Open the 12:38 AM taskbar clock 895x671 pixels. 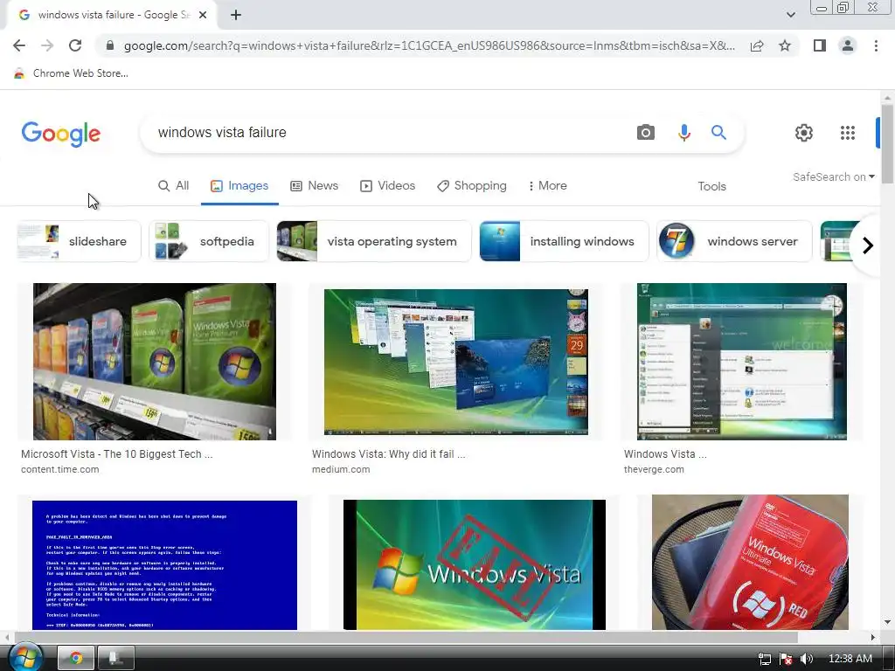(x=850, y=659)
